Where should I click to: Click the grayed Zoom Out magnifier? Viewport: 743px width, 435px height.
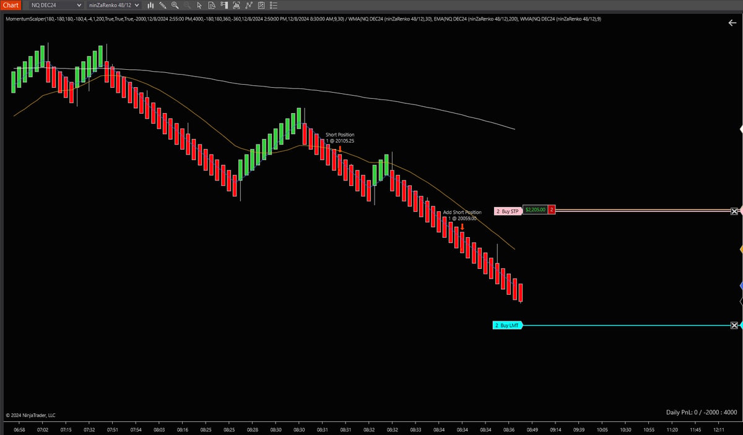point(187,5)
